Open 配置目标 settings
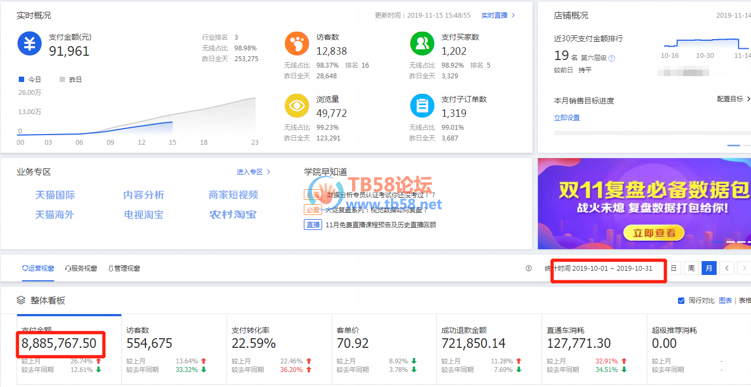 coord(733,99)
